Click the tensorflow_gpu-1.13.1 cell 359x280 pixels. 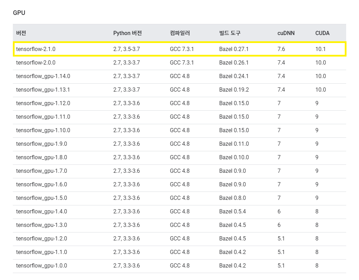click(43, 90)
